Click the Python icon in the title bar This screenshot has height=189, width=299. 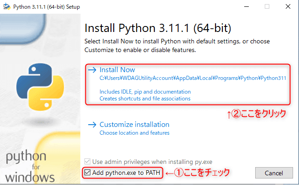coord(6,6)
